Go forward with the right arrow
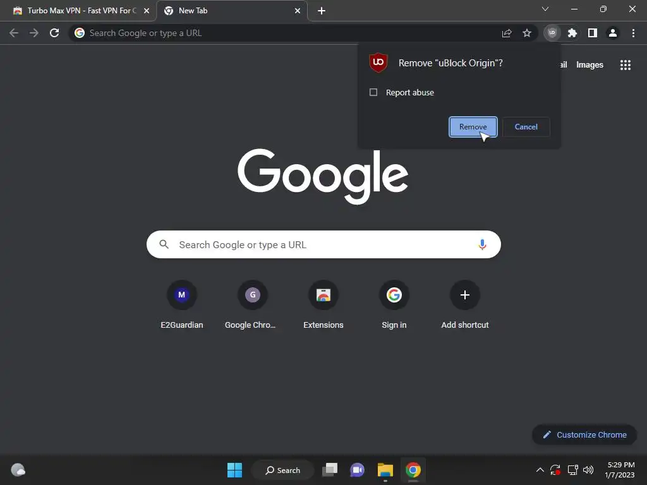Viewport: 647px width, 485px height. click(34, 33)
